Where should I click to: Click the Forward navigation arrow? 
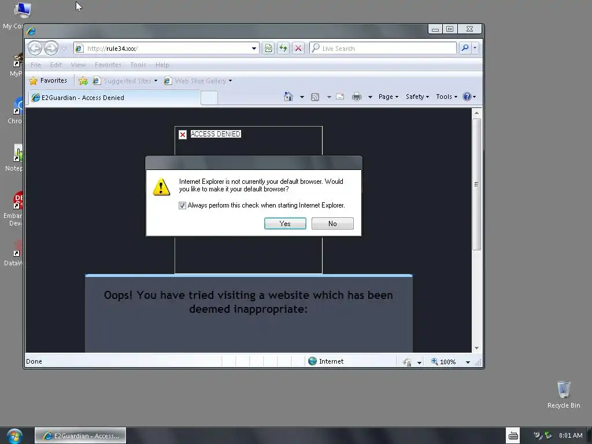pyautogui.click(x=51, y=49)
